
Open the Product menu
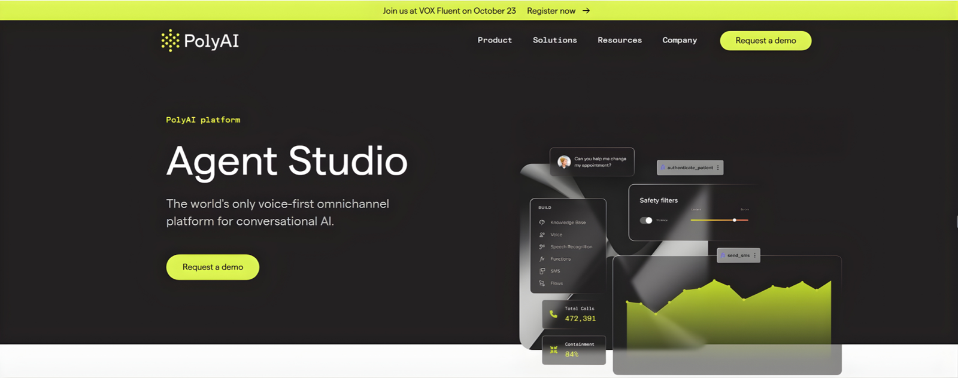click(x=495, y=40)
